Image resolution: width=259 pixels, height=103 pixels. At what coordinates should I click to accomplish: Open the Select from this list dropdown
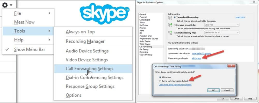click(221, 33)
